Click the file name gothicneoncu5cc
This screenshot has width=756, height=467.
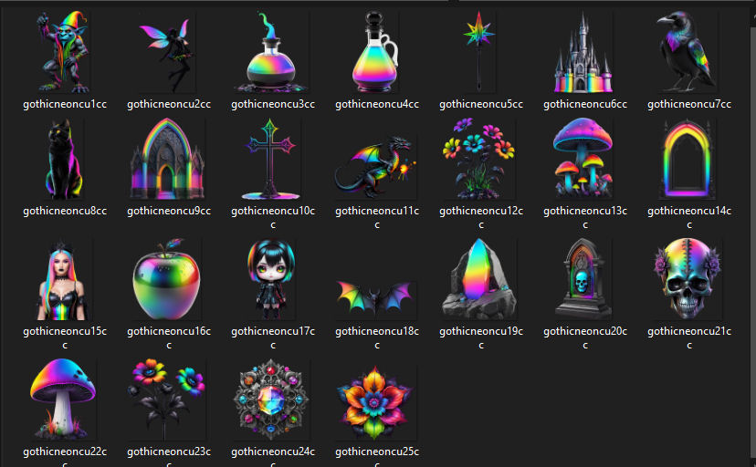[x=481, y=104]
